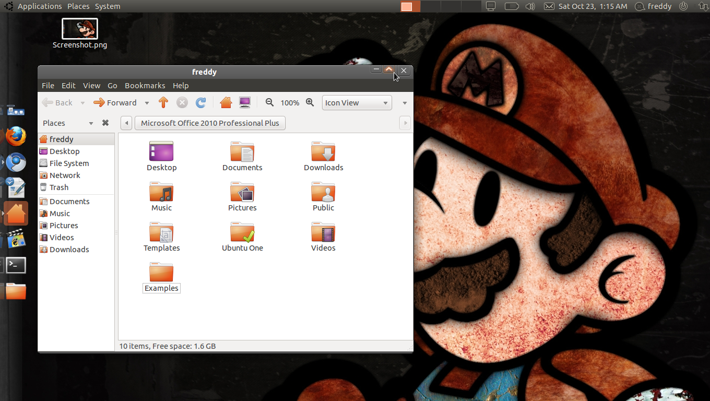Open the View menu
Viewport: 710px width, 401px height.
click(91, 86)
